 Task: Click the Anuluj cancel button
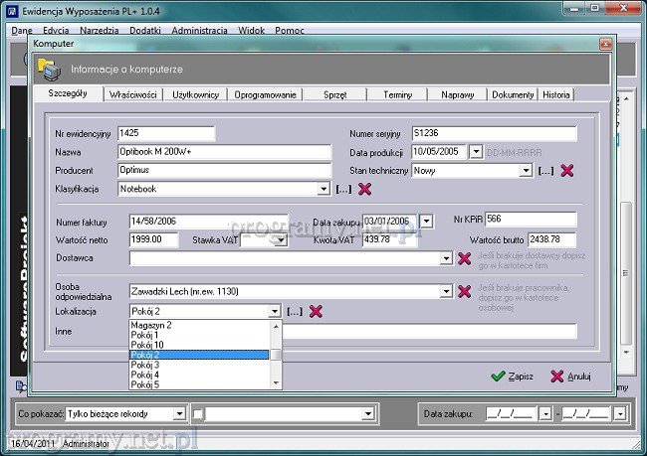tap(571, 377)
